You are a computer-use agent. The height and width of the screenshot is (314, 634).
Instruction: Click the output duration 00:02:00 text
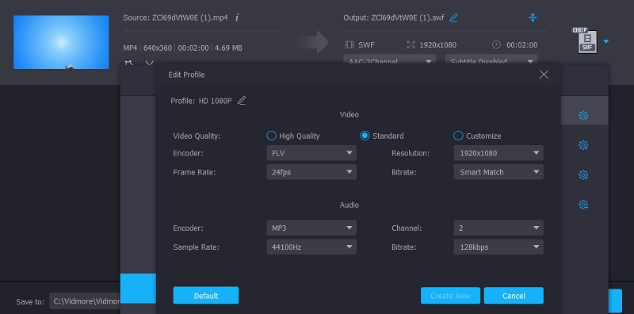coord(522,45)
